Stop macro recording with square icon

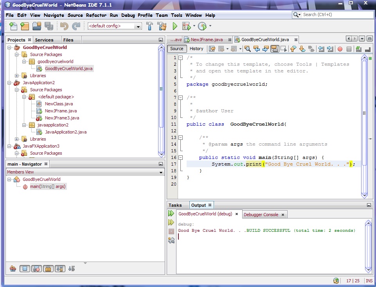click(x=349, y=49)
